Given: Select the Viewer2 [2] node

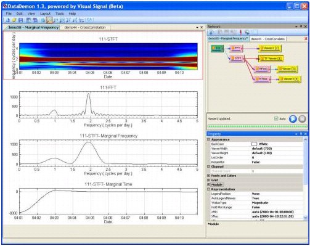Looking at the screenshot, I should pyautogui.click(x=270, y=48).
